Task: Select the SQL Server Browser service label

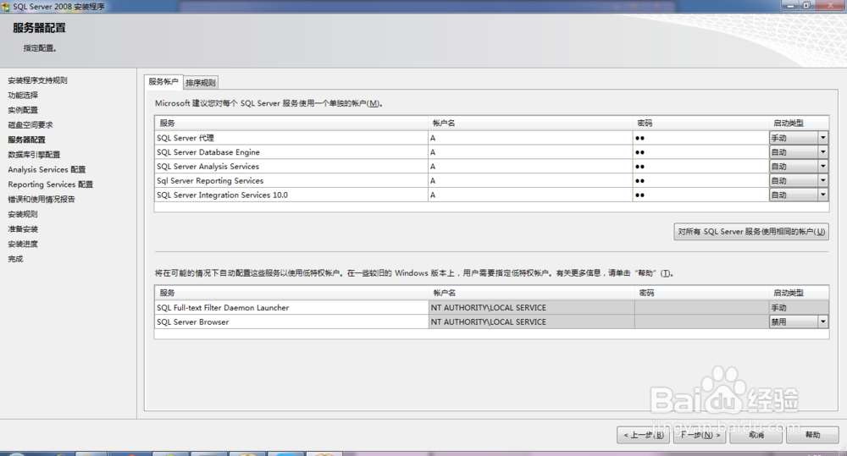Action: [x=193, y=322]
